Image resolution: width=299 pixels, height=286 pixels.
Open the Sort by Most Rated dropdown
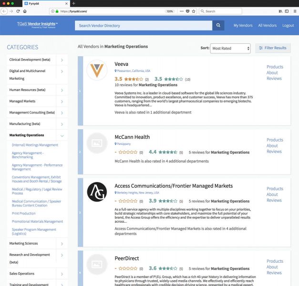coord(230,48)
